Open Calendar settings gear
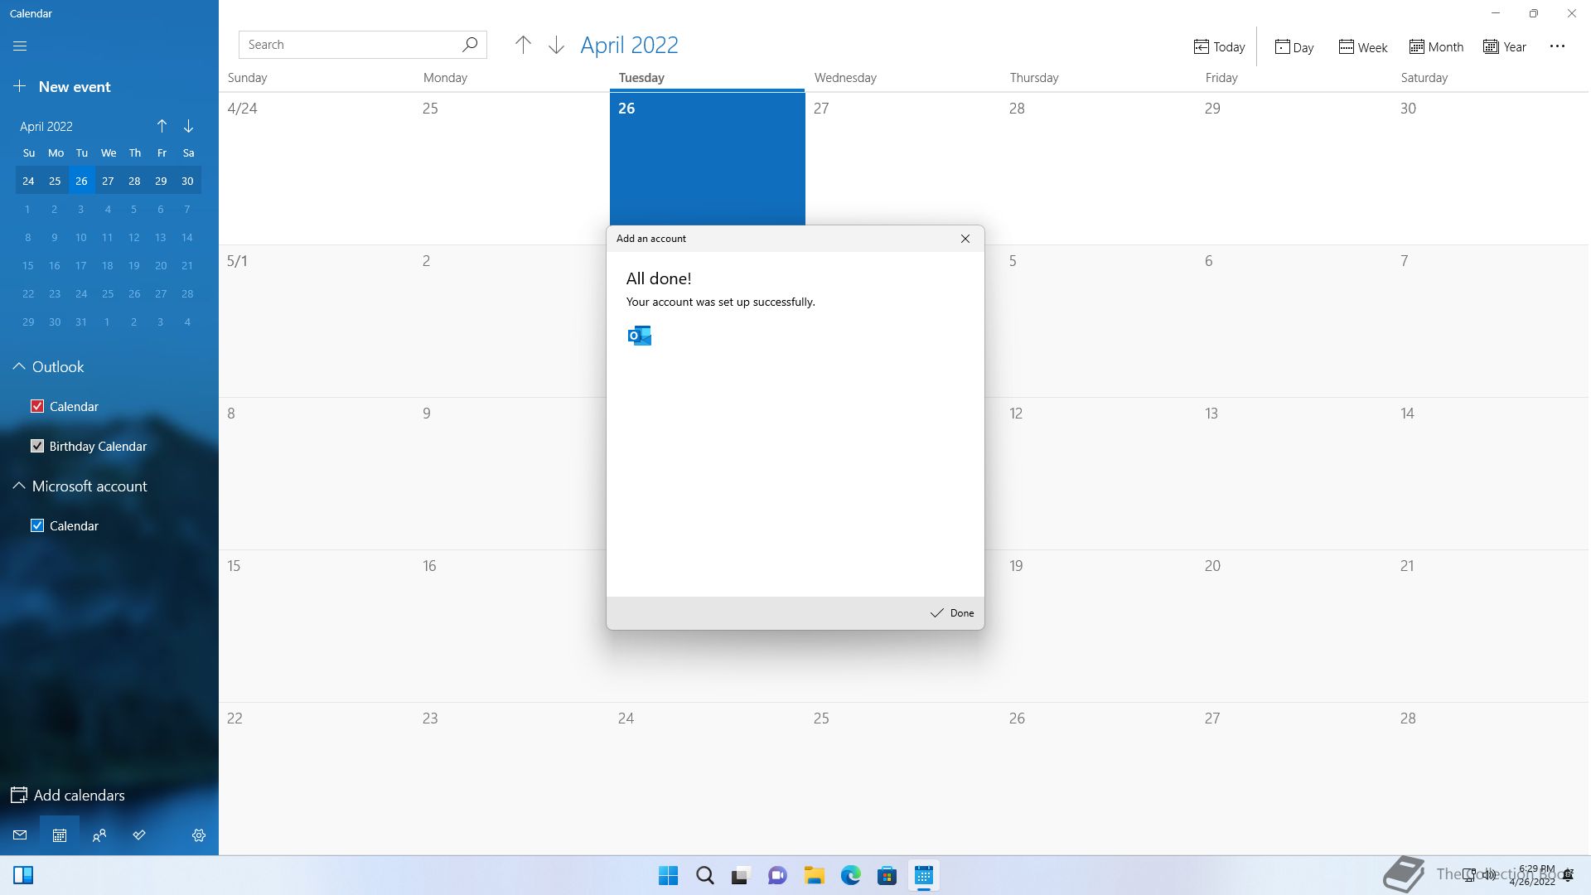Viewport: 1591px width, 895px height. (199, 835)
